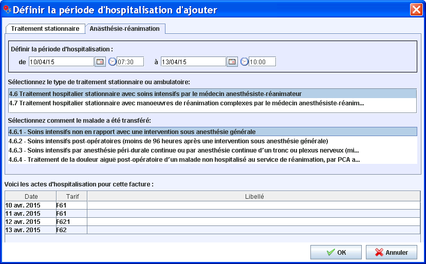Pick option 4.6.4 traitement de la douleur

tap(184, 159)
